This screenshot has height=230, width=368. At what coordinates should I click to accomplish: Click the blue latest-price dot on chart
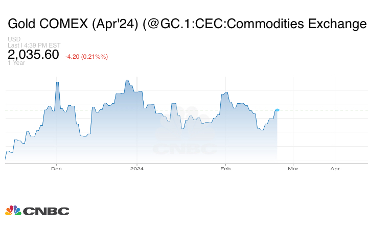[x=277, y=110]
